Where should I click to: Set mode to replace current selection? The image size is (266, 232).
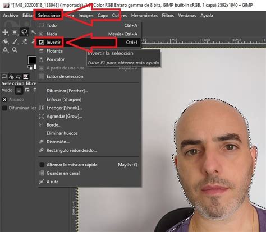click(19, 91)
